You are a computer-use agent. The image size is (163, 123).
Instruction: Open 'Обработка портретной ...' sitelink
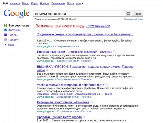point(89,94)
